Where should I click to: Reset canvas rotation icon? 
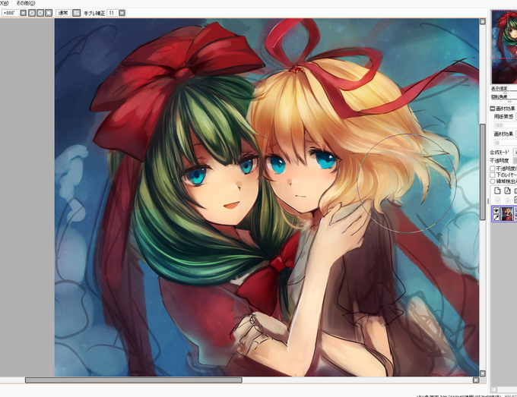(x=49, y=13)
